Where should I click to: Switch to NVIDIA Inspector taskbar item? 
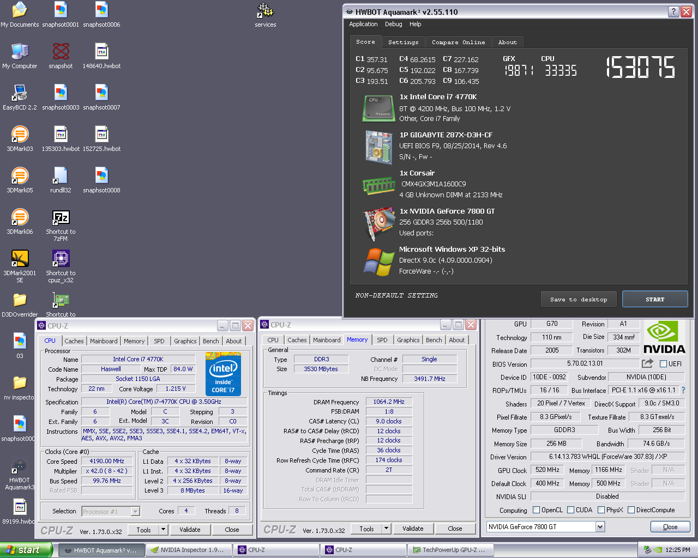tap(189, 550)
